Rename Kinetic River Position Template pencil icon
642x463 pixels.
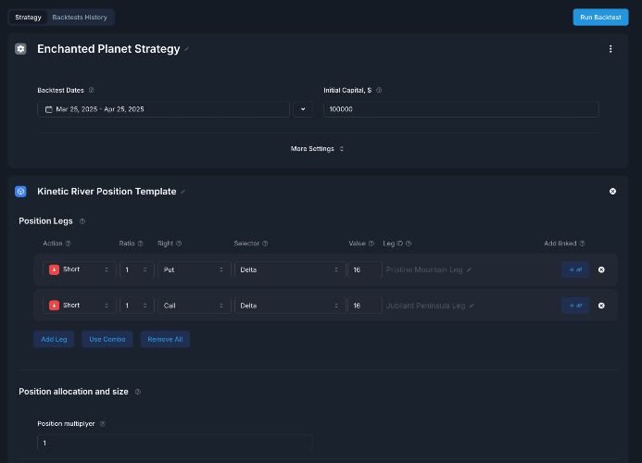(x=183, y=192)
